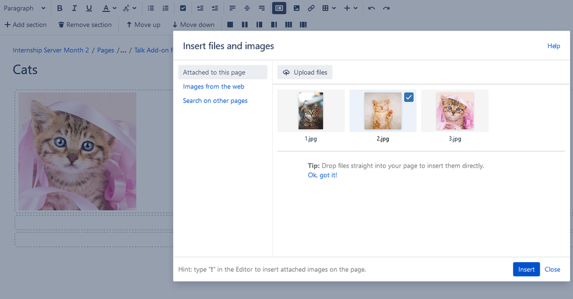Click the insert image toolbar icon

(297, 8)
